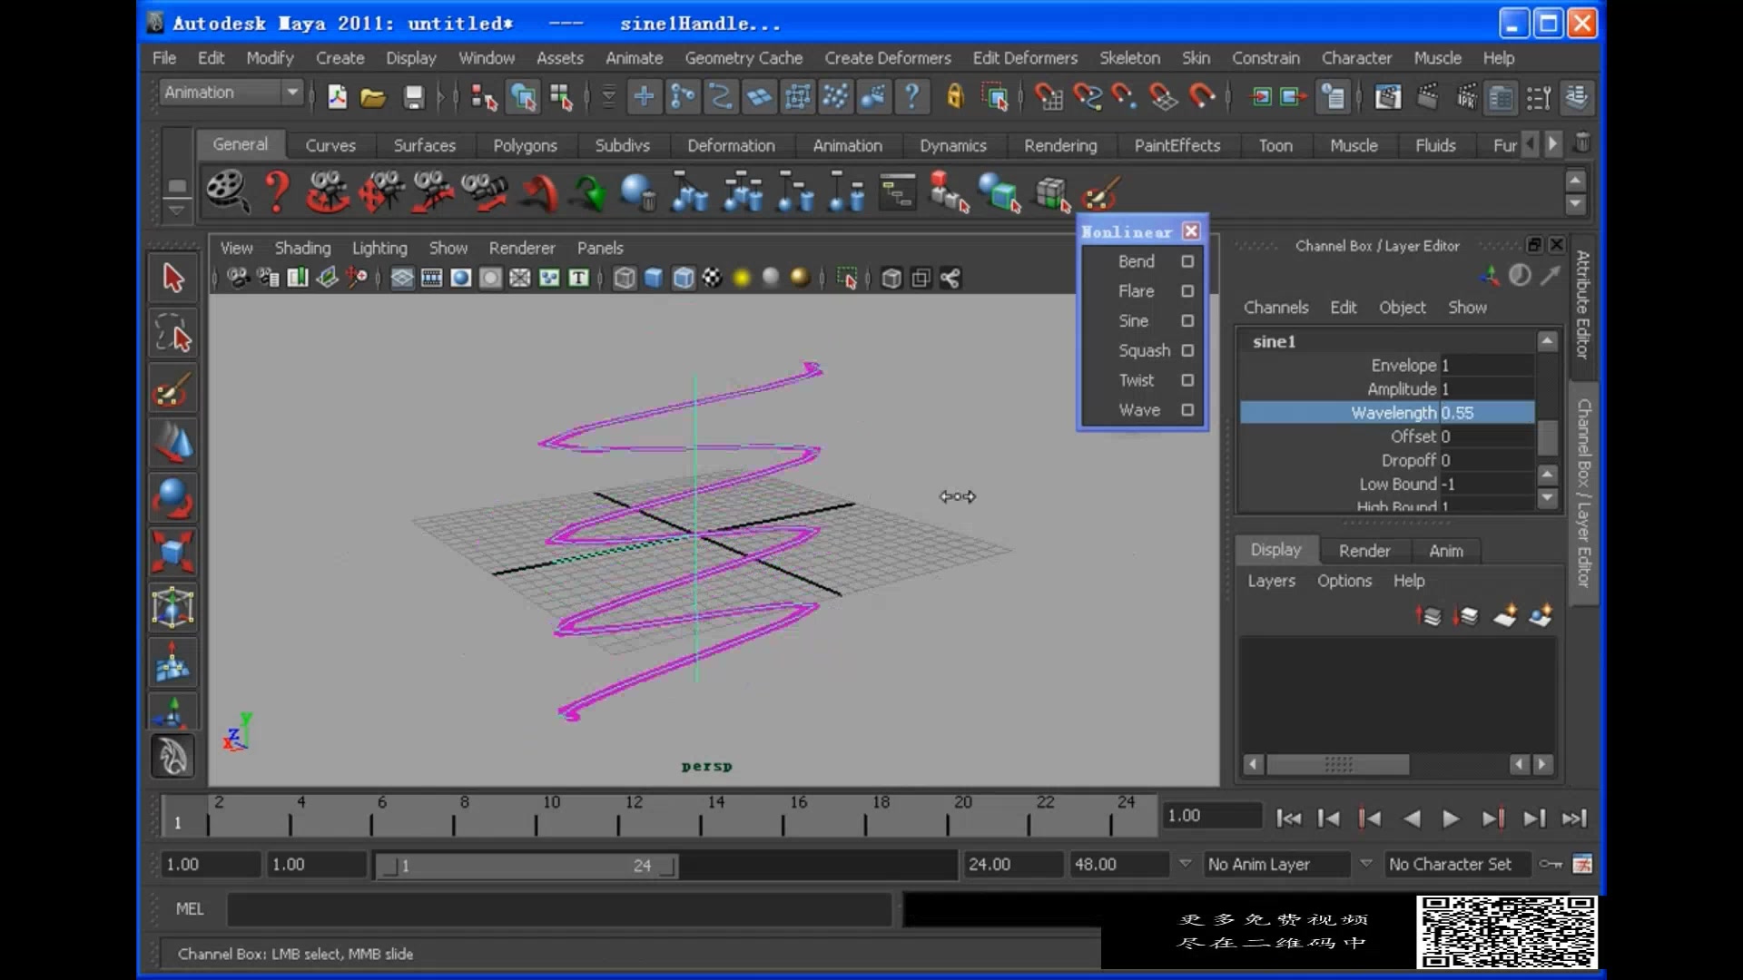
Task: Click the Rotate tool sphere icon
Action: click(172, 498)
